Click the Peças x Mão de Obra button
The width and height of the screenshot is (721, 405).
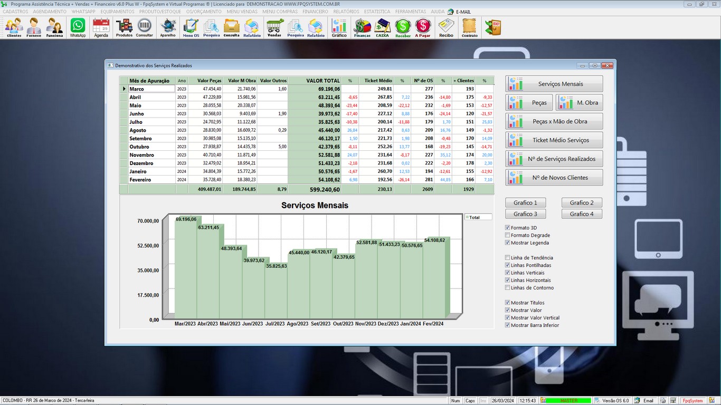click(554, 121)
